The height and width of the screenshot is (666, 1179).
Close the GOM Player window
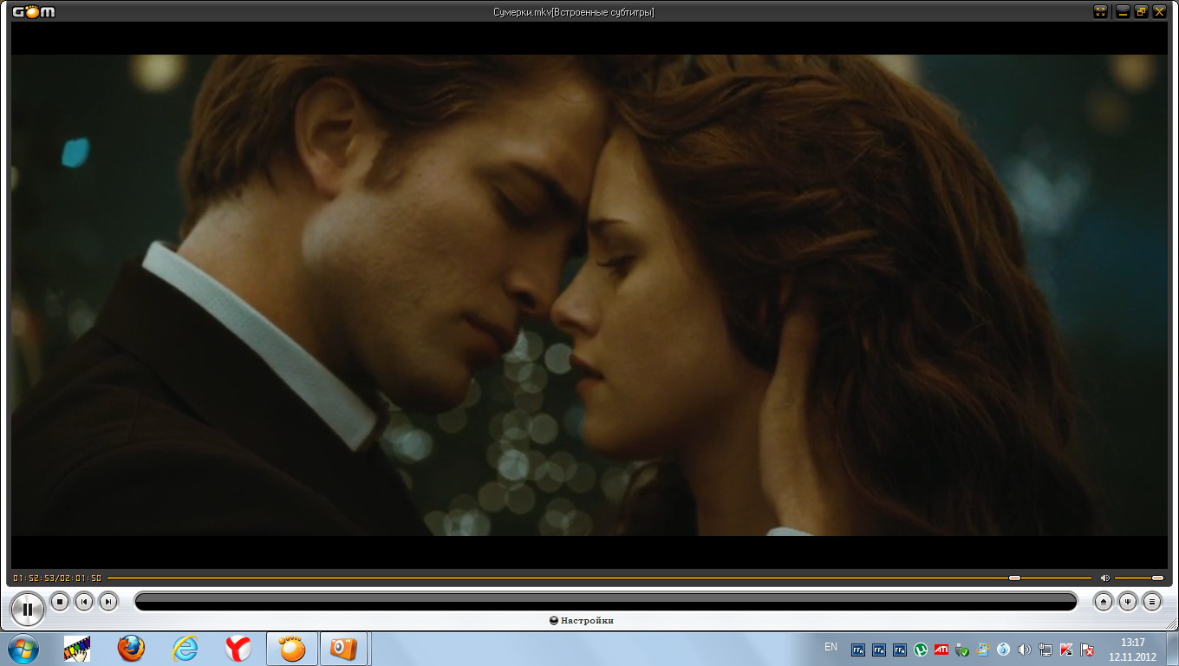[1159, 11]
